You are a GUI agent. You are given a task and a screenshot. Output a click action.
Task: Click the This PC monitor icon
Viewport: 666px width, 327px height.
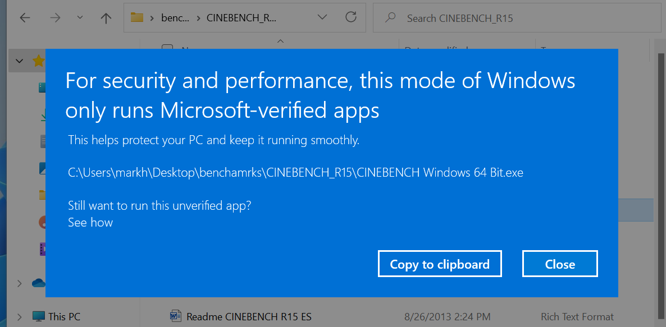coord(38,316)
